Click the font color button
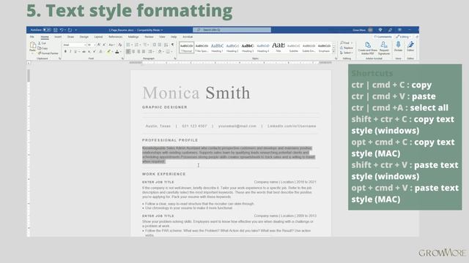Screen dimensions: 469x263 click(117, 52)
